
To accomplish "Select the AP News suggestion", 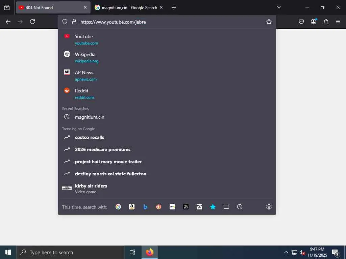I will pos(167,76).
